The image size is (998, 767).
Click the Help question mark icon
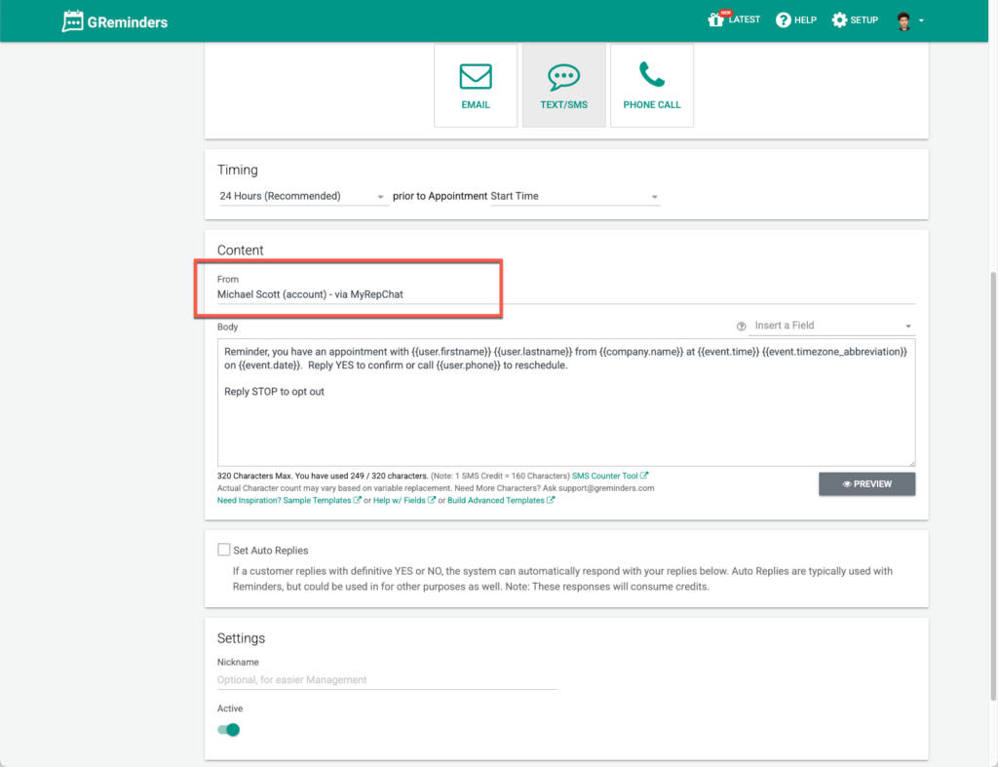click(x=783, y=19)
